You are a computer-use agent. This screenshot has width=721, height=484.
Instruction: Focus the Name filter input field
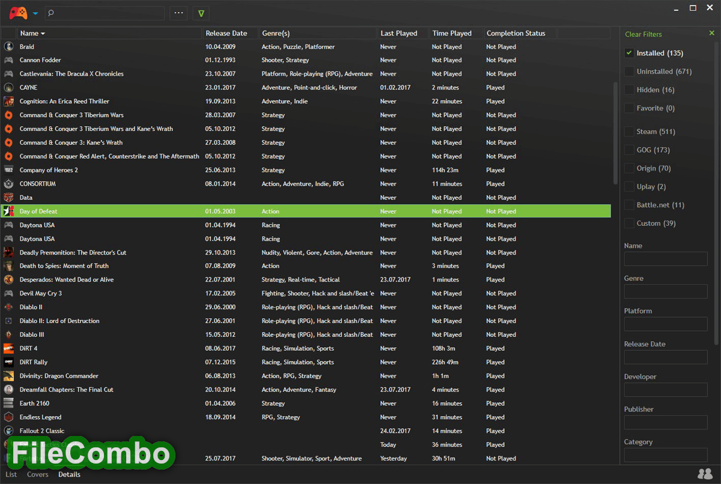[x=666, y=259]
